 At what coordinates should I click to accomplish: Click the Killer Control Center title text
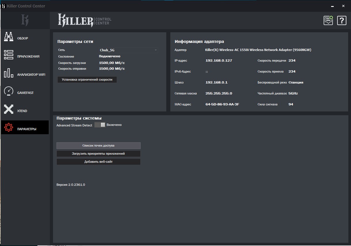(26, 6)
